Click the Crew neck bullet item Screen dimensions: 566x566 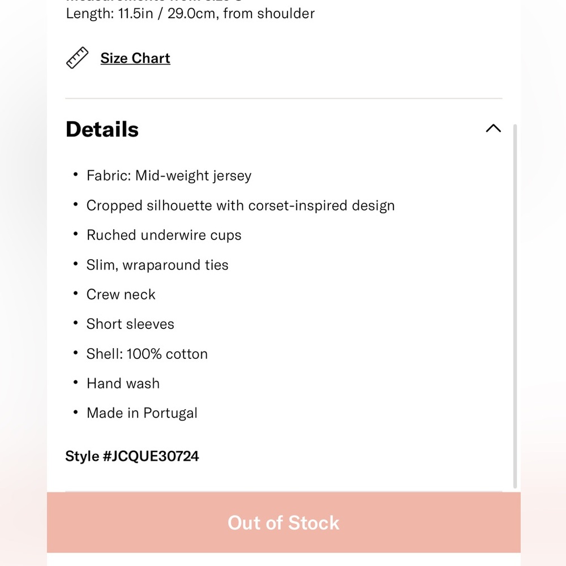point(121,294)
